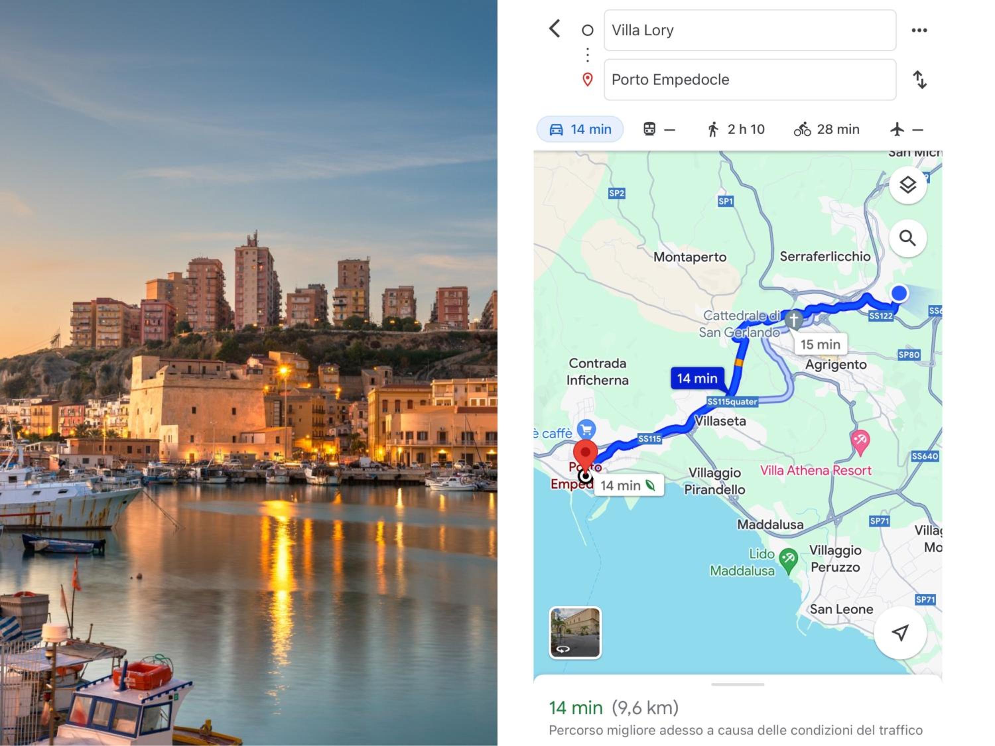The width and height of the screenshot is (995, 746).
Task: Tap the blue 14 min route label
Action: pos(697,378)
